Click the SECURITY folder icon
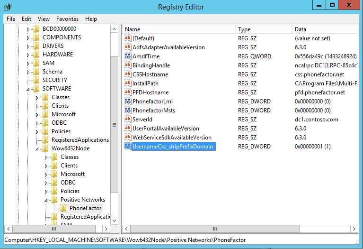The image size is (363, 249). coord(36,80)
